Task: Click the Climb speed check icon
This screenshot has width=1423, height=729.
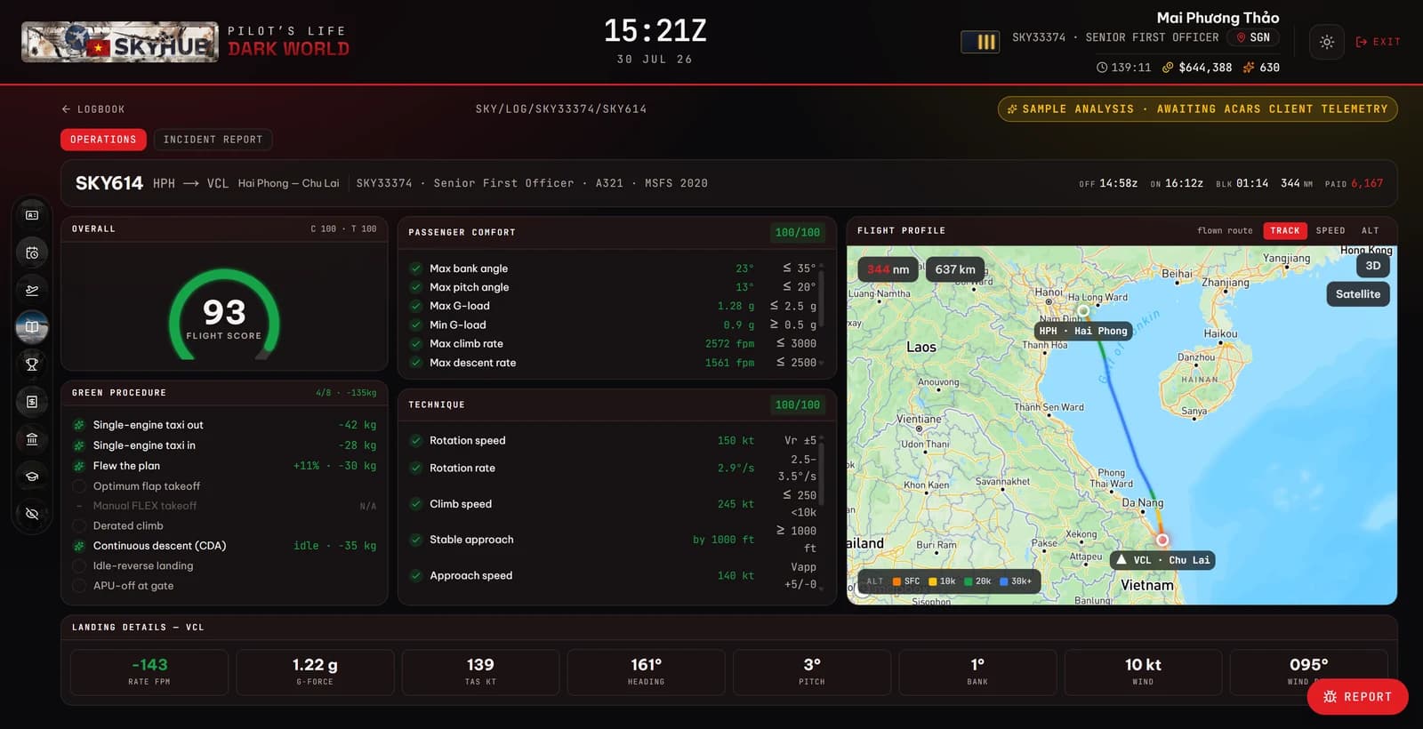Action: (x=415, y=504)
